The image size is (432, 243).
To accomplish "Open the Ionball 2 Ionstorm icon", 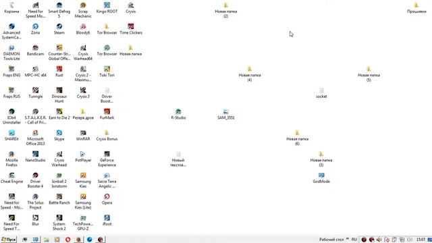I will pyautogui.click(x=59, y=180).
